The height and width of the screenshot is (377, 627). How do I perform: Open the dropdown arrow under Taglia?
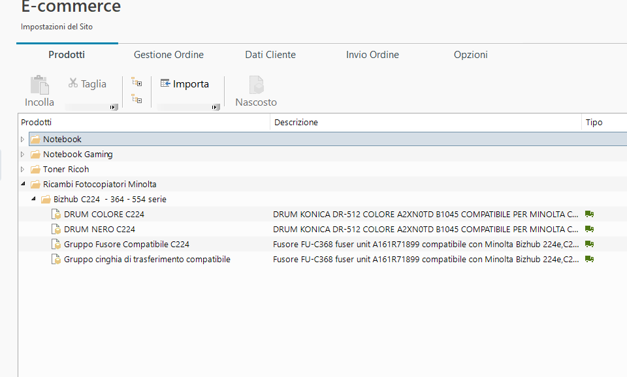(x=113, y=107)
